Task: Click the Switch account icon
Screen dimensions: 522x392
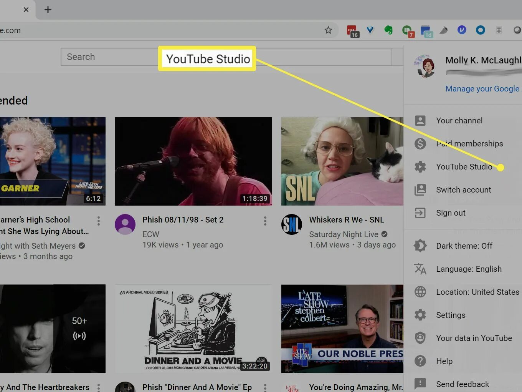Action: pyautogui.click(x=420, y=190)
